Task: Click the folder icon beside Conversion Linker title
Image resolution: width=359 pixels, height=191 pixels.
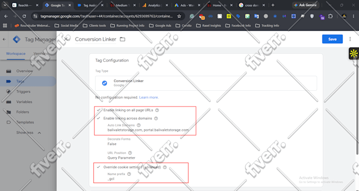Action: pyautogui.click(x=122, y=39)
